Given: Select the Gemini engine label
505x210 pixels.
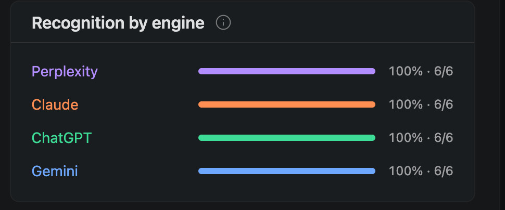Looking at the screenshot, I should click(55, 171).
